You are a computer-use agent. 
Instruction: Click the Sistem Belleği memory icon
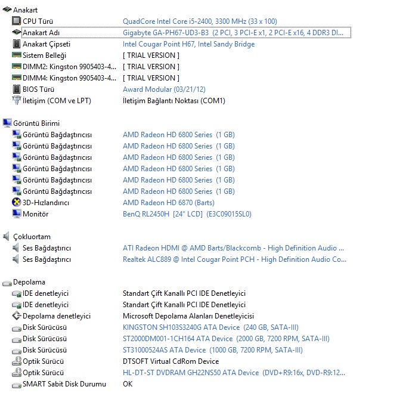pos(16,55)
